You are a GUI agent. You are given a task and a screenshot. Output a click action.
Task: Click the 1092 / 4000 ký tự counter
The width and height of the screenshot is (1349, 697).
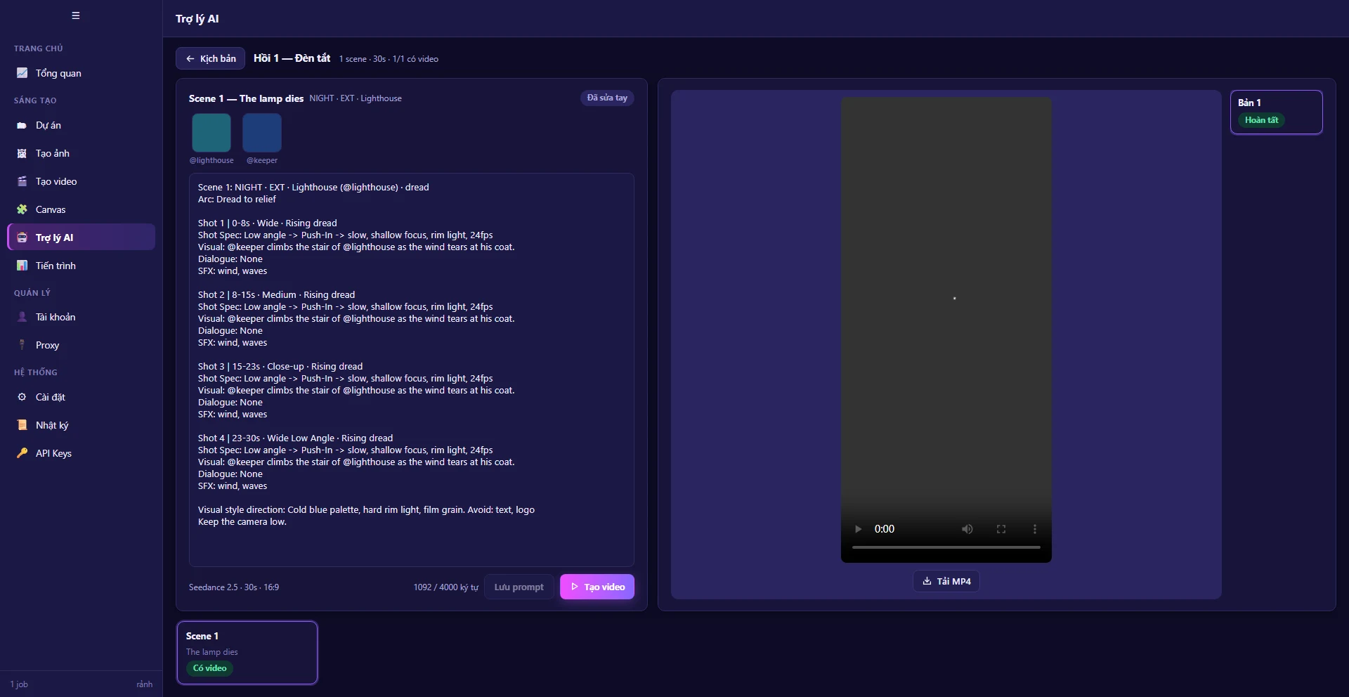coord(446,587)
